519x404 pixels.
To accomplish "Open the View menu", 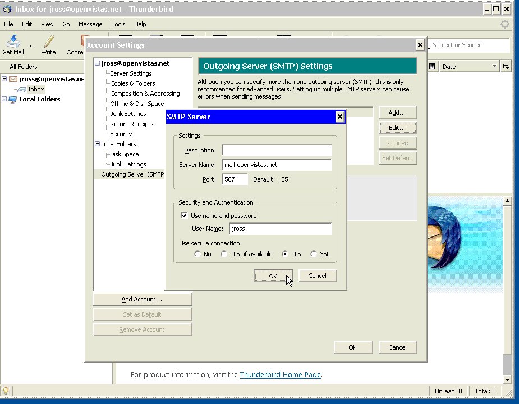I will click(x=47, y=24).
